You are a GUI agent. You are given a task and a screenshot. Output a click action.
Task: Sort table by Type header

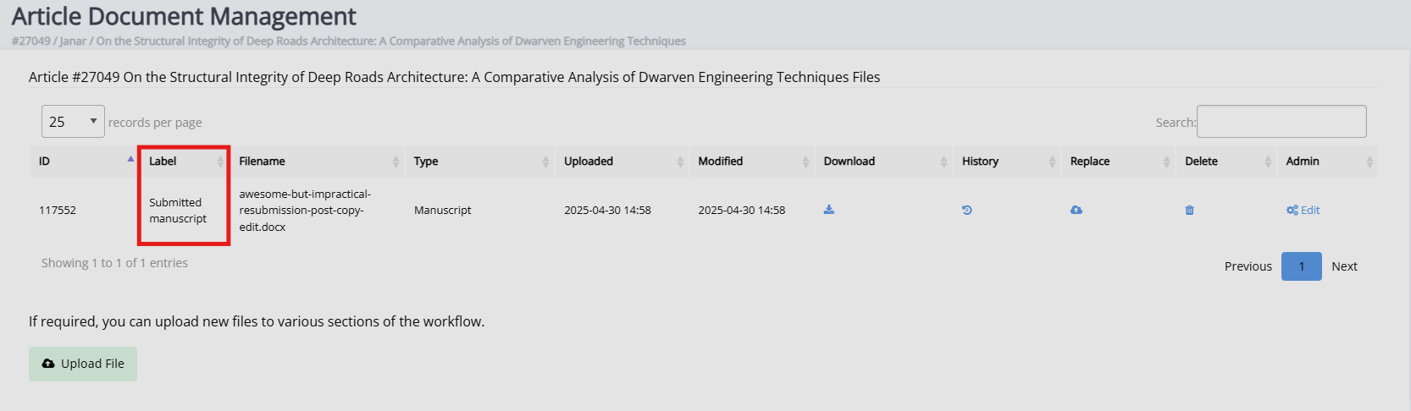[480, 162]
